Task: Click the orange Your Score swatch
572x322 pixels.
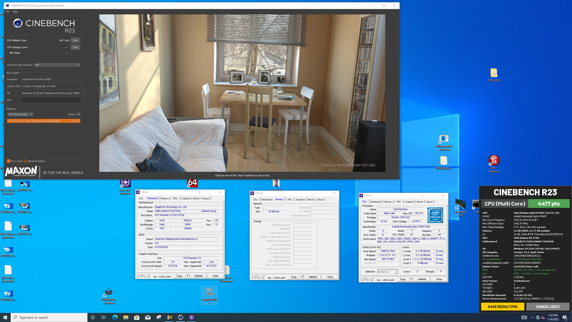Action: [x=9, y=161]
